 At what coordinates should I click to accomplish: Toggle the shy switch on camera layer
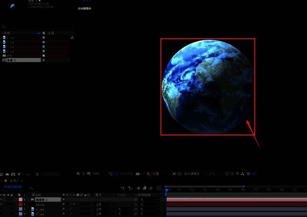[64, 200]
